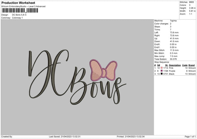
Task: Select the Production Worksheet title
Action: pos(18,3)
